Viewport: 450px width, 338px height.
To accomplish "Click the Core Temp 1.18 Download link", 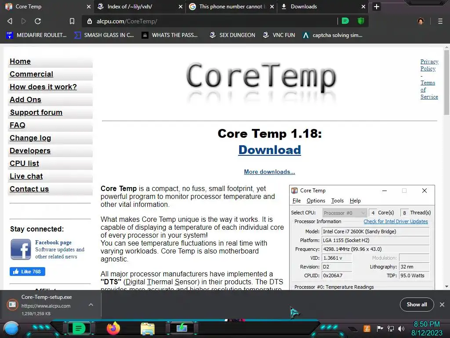I will click(x=269, y=150).
